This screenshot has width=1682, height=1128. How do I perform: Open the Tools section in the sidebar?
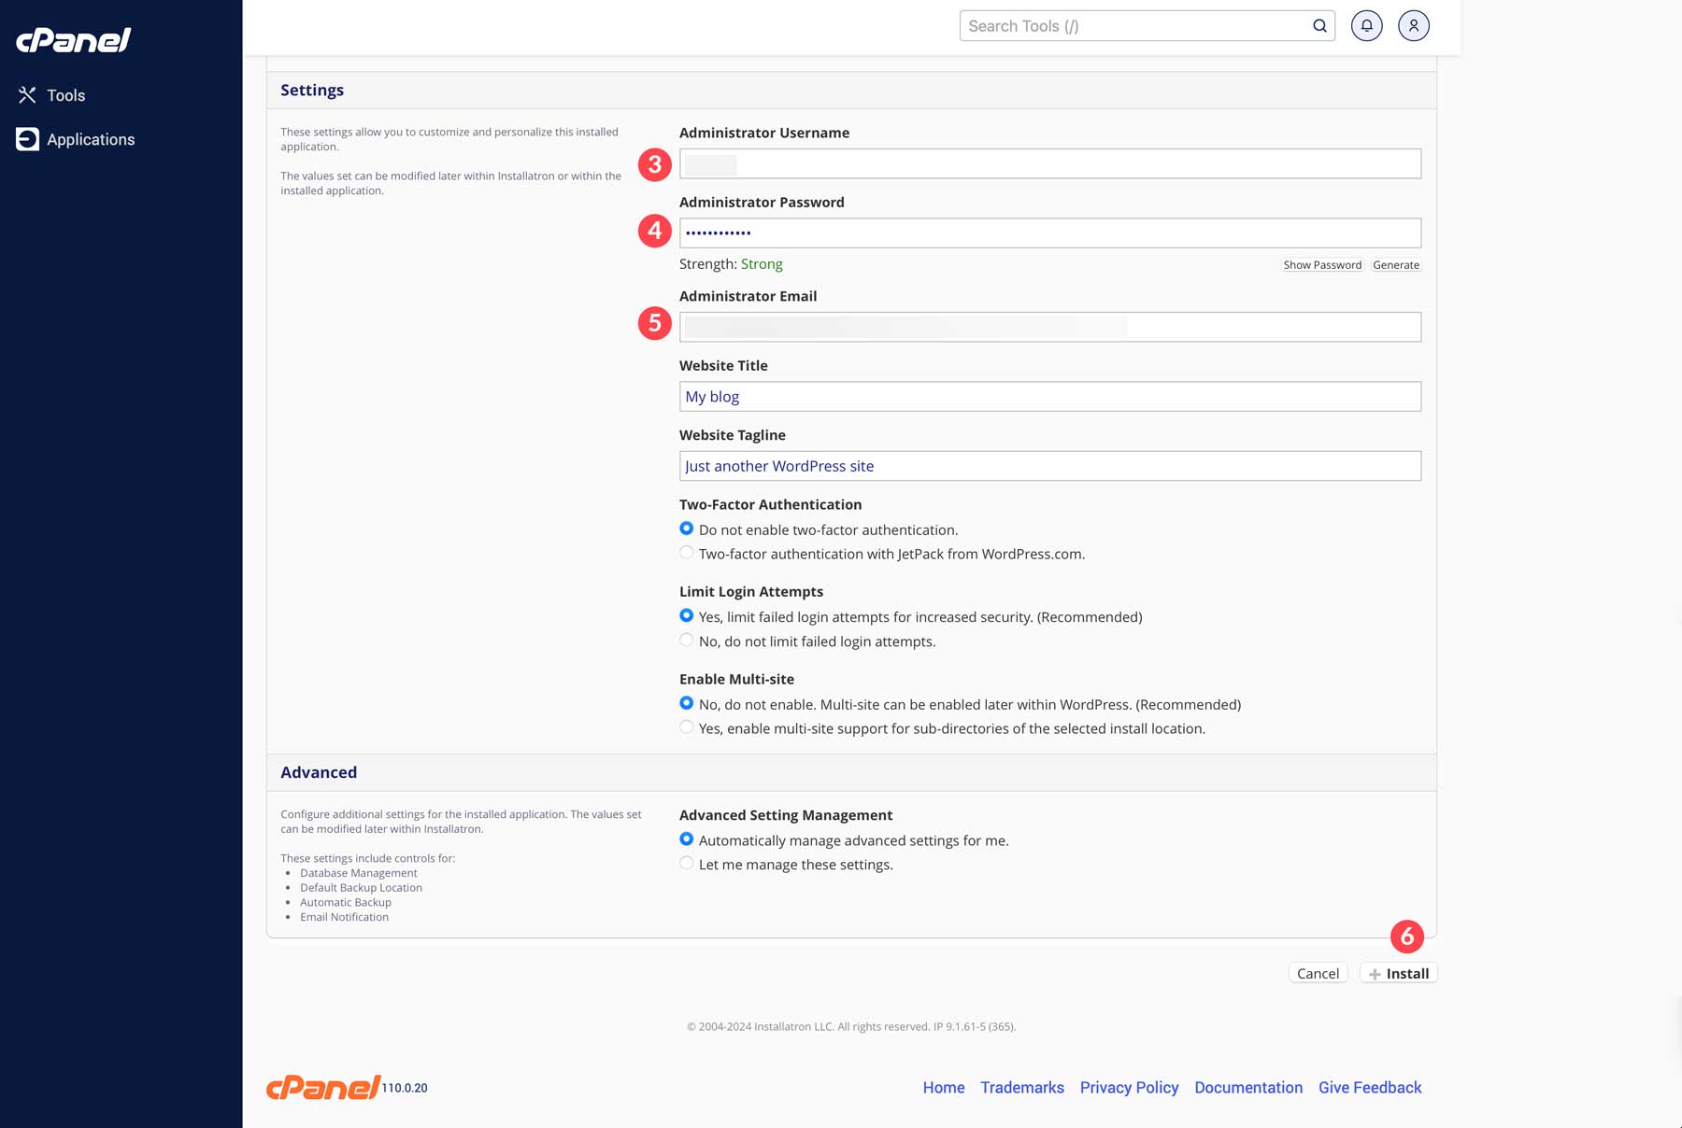(x=65, y=94)
